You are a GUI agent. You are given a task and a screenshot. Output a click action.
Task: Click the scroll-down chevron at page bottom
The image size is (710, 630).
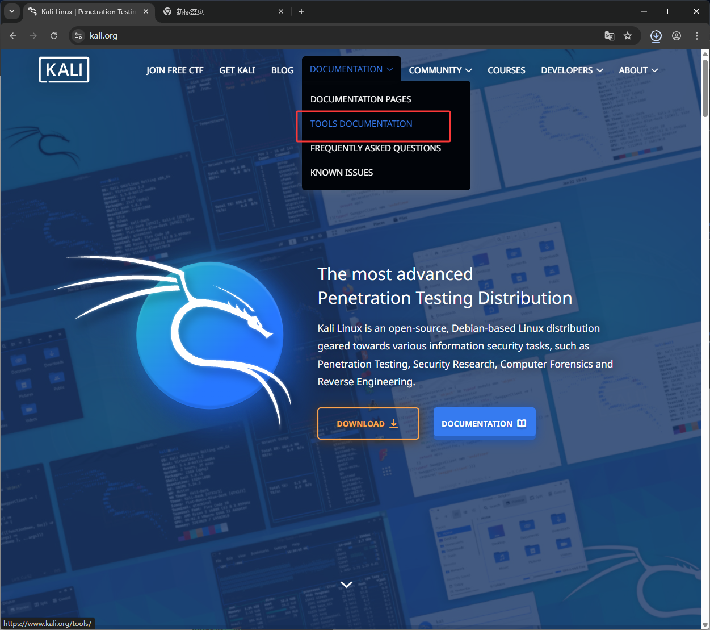346,585
